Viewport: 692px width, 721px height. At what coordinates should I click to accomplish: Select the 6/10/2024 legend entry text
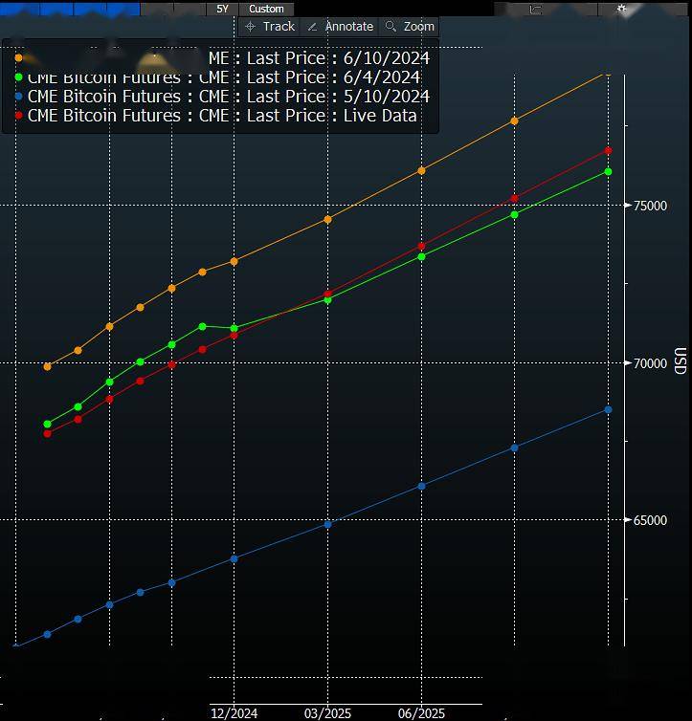coord(320,58)
